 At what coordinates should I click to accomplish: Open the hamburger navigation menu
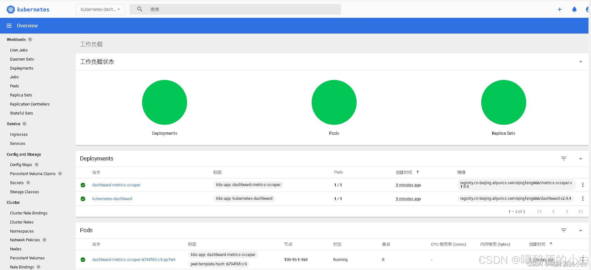(9, 26)
